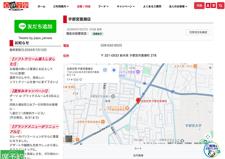Click 宇都宮大学まなび marker on map
225x159 pixels.
182,141
